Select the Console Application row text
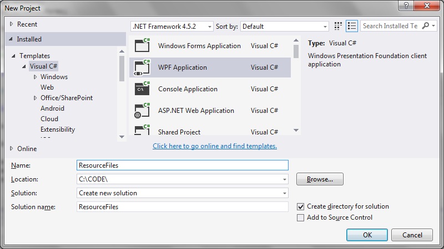The image size is (444, 249). [188, 89]
